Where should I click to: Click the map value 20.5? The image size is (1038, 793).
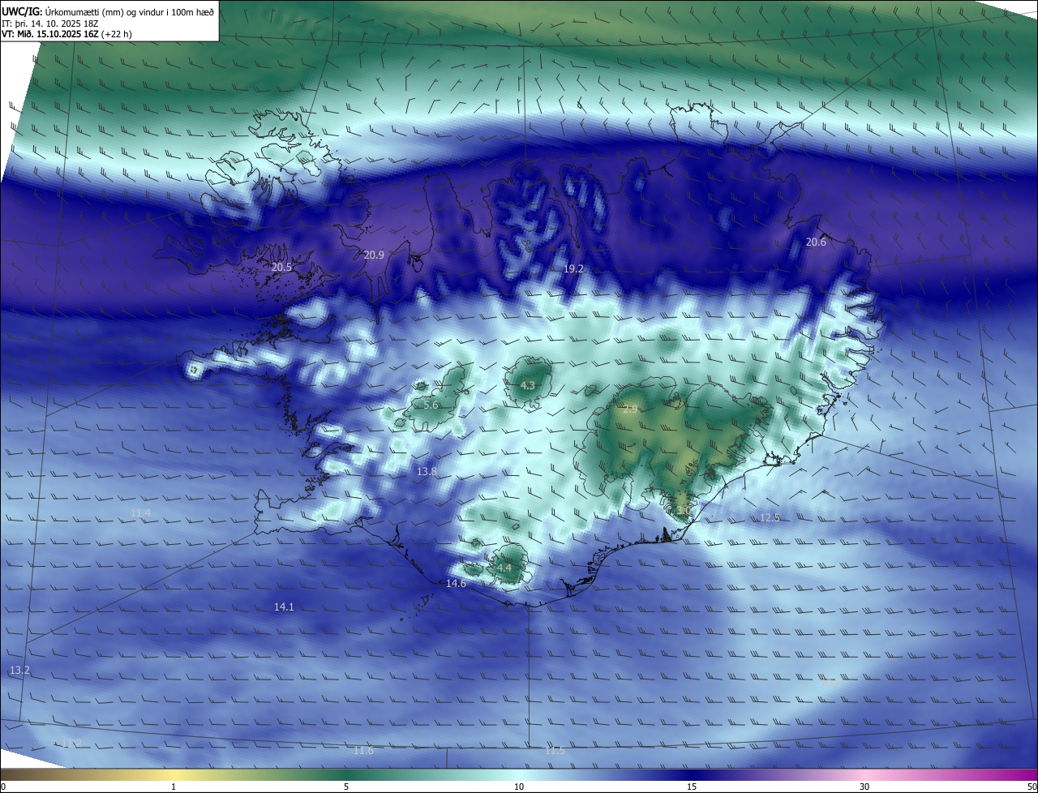click(281, 267)
